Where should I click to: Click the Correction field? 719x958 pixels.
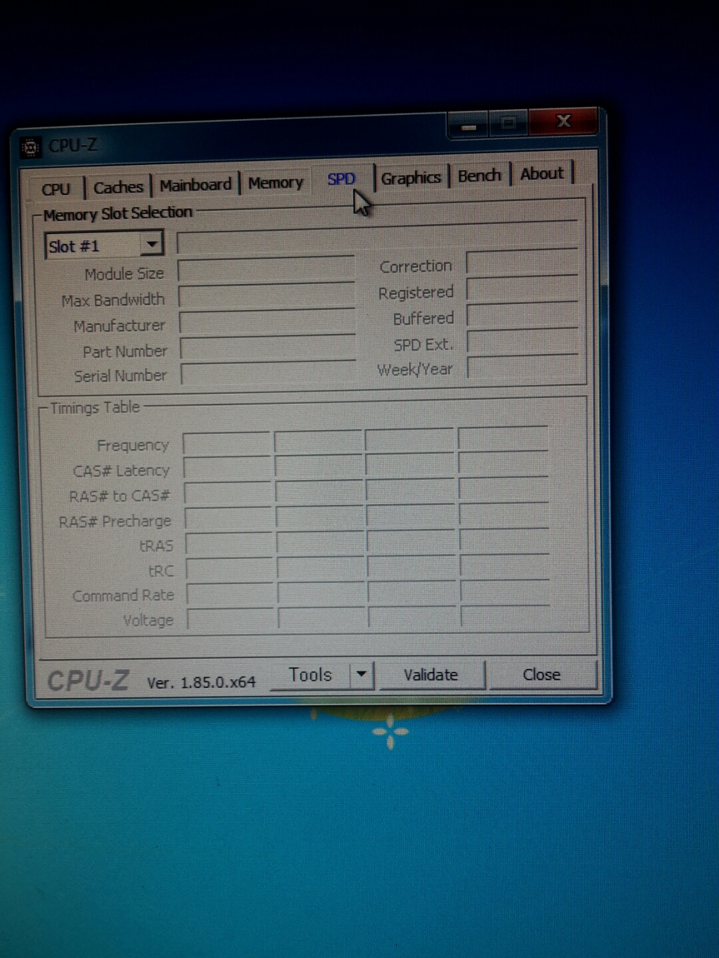[522, 262]
